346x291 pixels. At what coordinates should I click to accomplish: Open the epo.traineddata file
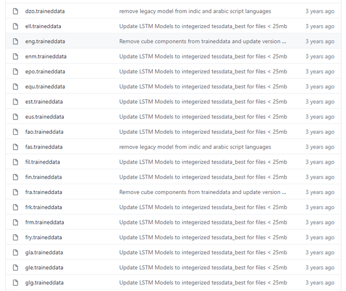pos(45,72)
